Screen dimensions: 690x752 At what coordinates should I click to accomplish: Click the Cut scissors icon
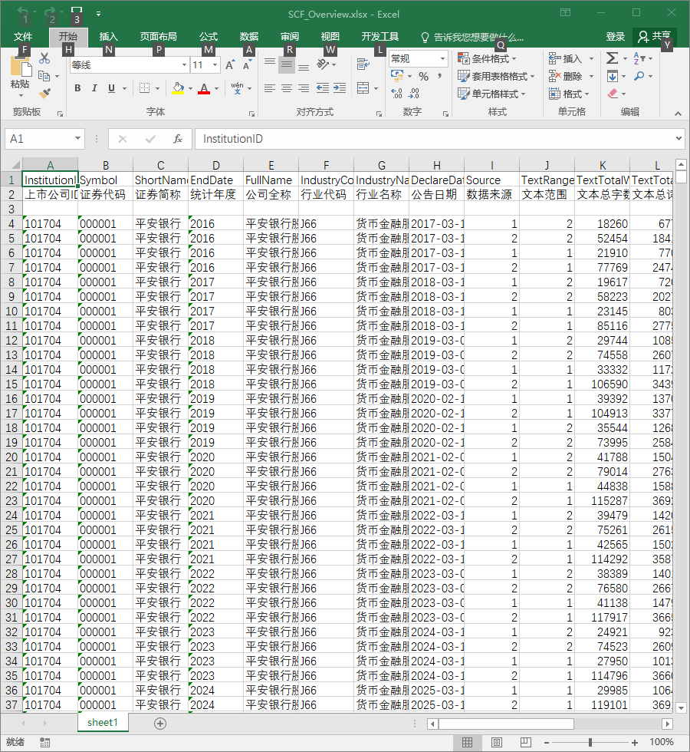pyautogui.click(x=44, y=58)
